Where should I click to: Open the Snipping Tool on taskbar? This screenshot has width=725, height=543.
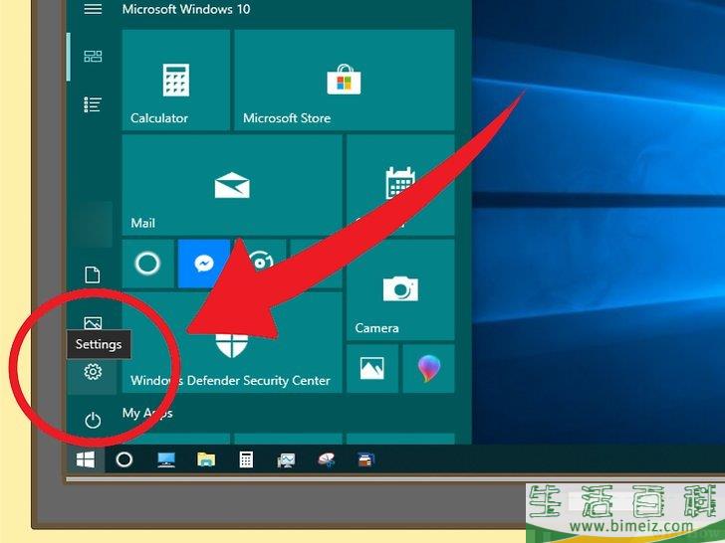pos(327,459)
